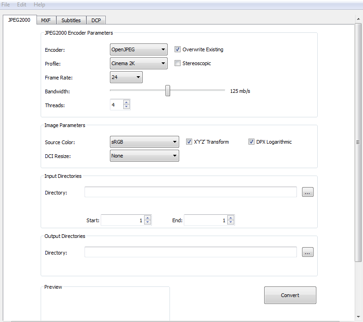Screen dimensions: 363x322
Task: Click up arrow on Start frame
Action: (147, 218)
